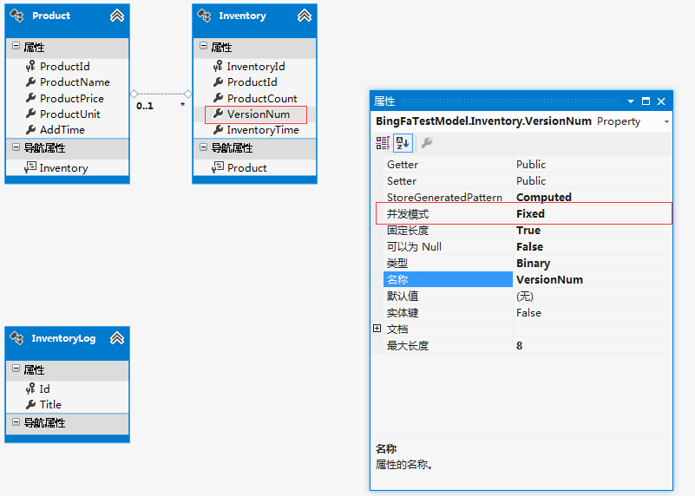Collapse the Inventory entity with chevron

click(305, 16)
